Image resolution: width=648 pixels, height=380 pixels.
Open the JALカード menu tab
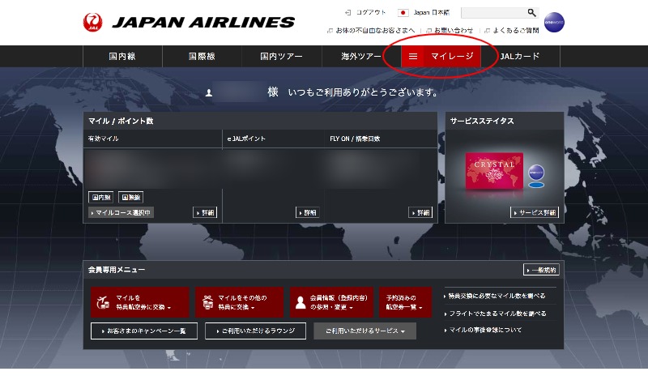click(520, 56)
